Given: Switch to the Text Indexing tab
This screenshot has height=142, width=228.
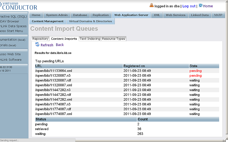Looking at the screenshot, I should click(x=90, y=39).
